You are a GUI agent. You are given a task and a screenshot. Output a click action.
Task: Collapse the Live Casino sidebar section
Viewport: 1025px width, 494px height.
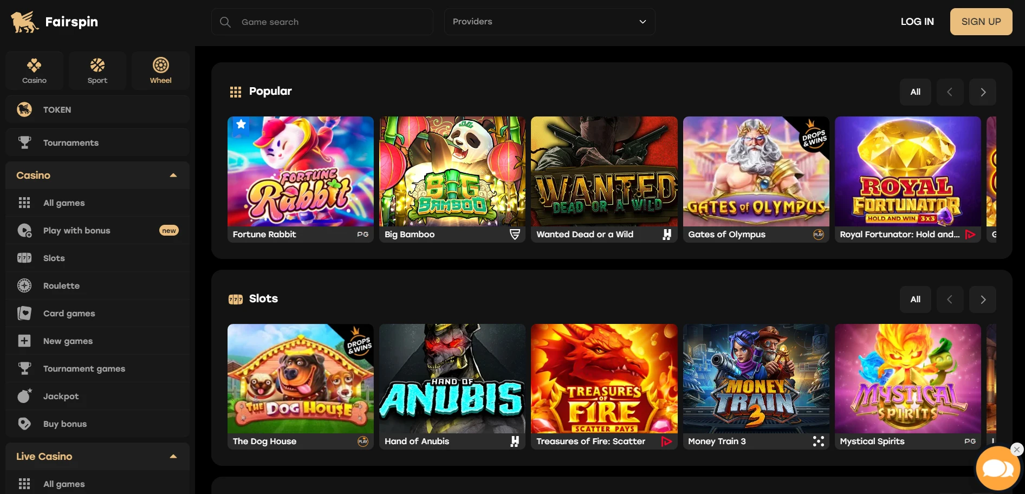coord(173,457)
